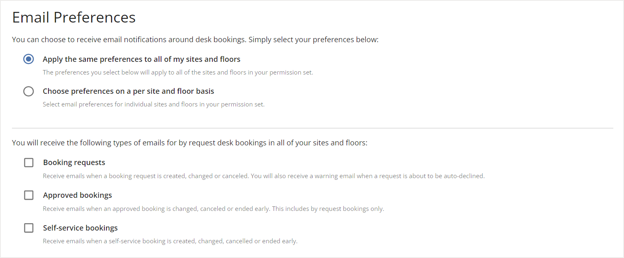The width and height of the screenshot is (624, 258).
Task: Click the "Email Preferences" page heading
Action: coord(74,17)
